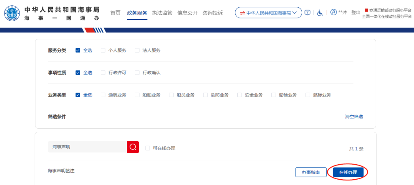Image resolution: width=414 pixels, height=185 pixels.
Task: Click the 办事指南 button
Action: click(311, 172)
